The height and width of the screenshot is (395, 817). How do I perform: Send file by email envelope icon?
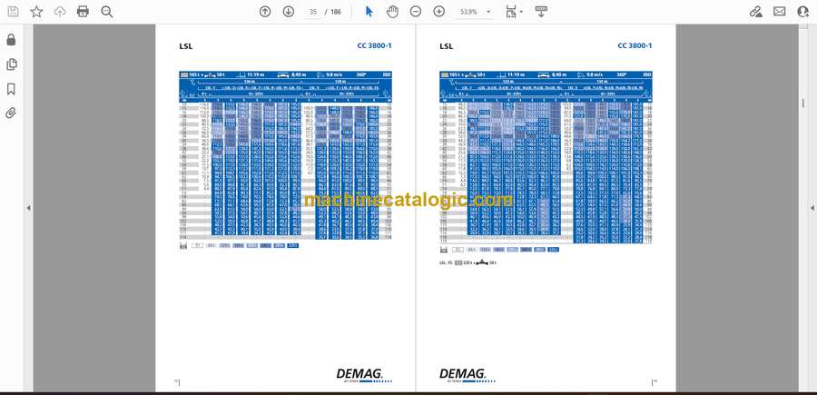[x=780, y=12]
